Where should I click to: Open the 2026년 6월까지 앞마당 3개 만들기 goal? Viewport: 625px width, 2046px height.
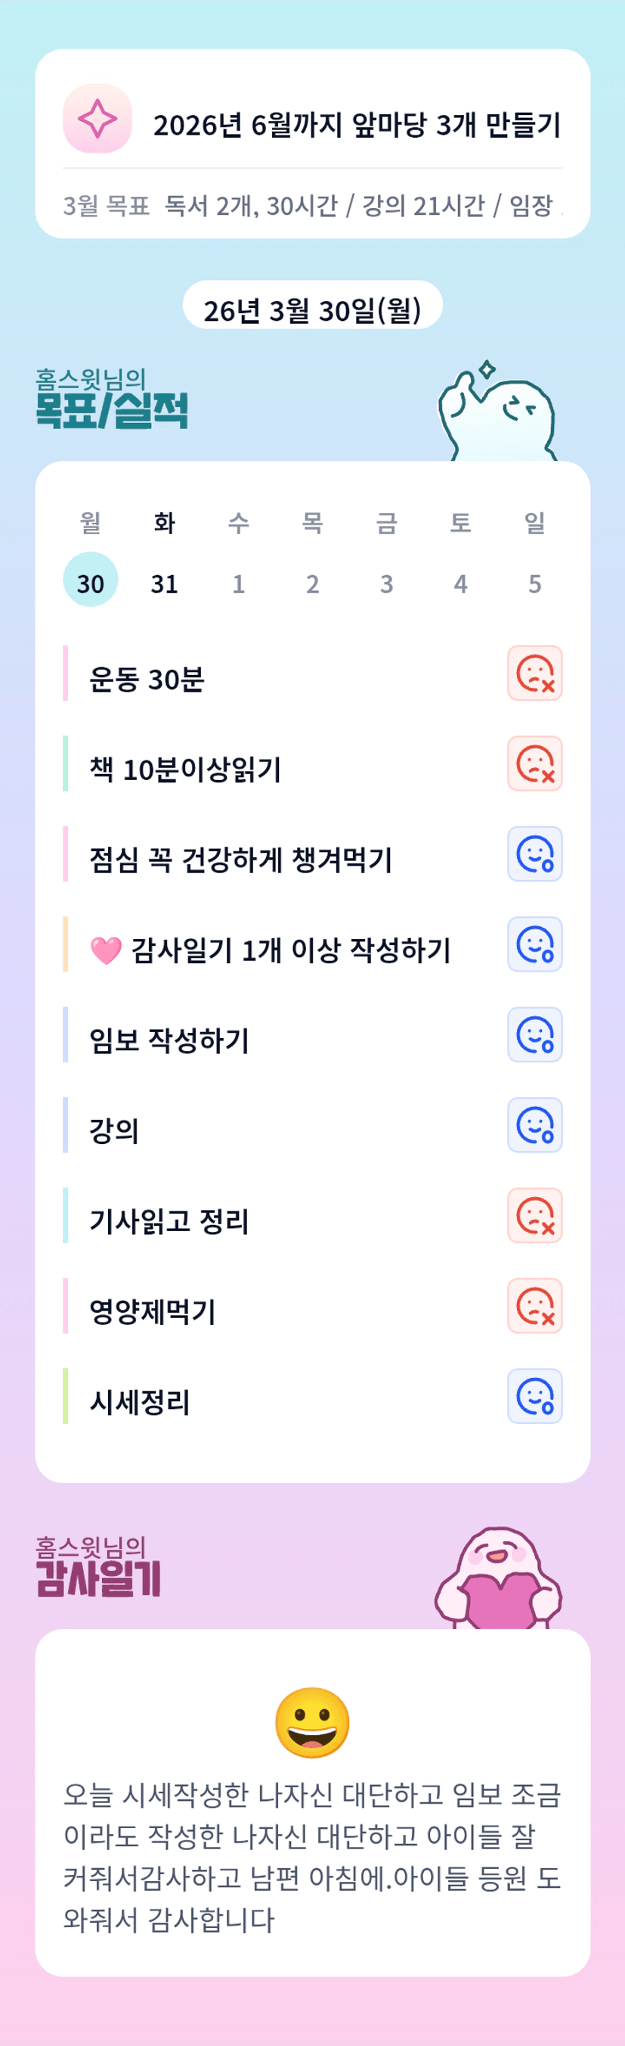(357, 125)
